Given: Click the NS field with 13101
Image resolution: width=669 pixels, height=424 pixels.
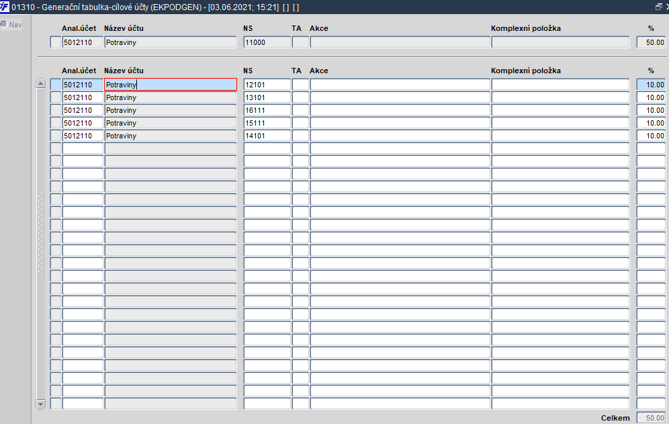Looking at the screenshot, I should tap(267, 97).
